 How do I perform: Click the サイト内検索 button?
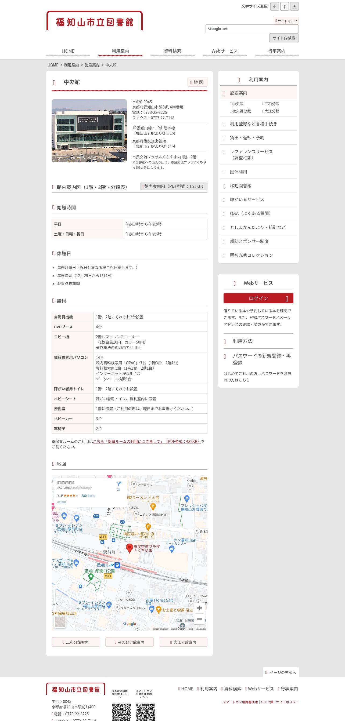pos(284,38)
